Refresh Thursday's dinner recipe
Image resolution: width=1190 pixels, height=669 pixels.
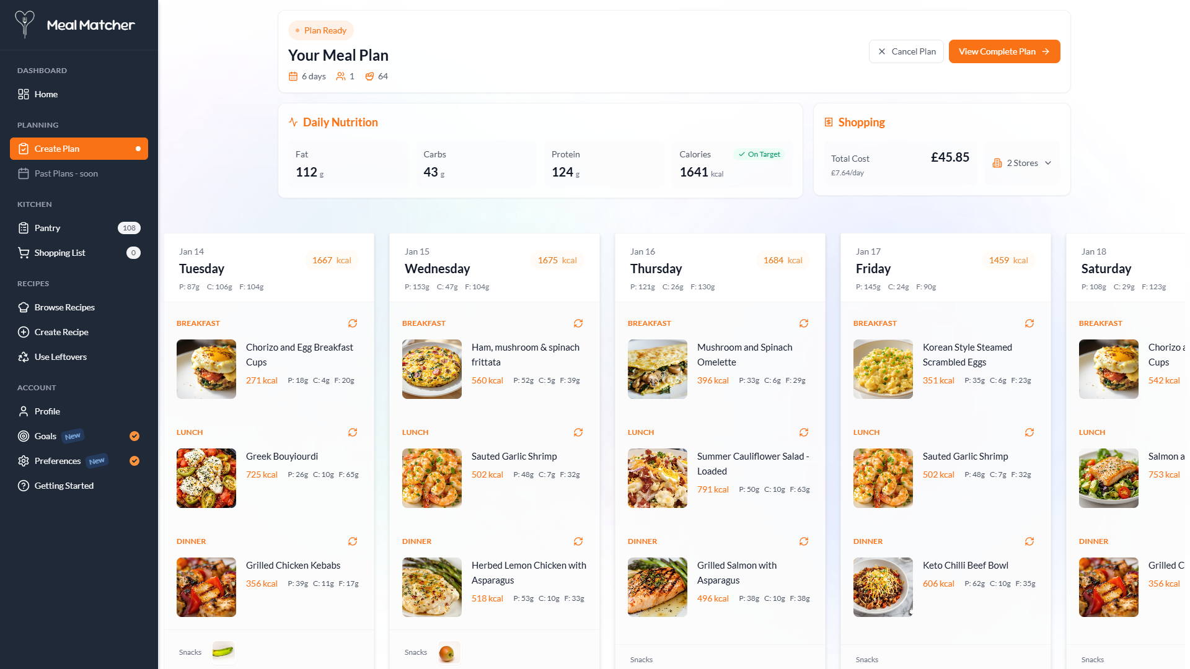pyautogui.click(x=804, y=541)
